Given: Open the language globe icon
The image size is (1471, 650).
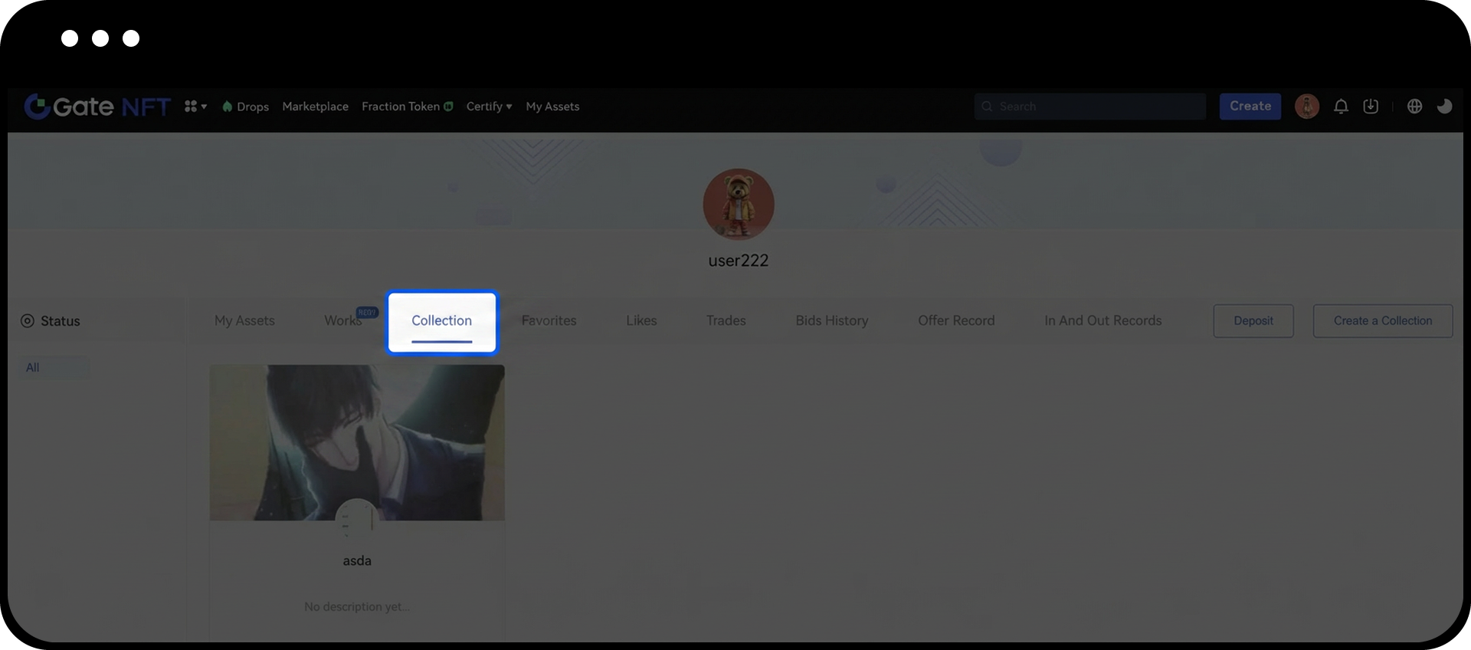Looking at the screenshot, I should point(1414,107).
